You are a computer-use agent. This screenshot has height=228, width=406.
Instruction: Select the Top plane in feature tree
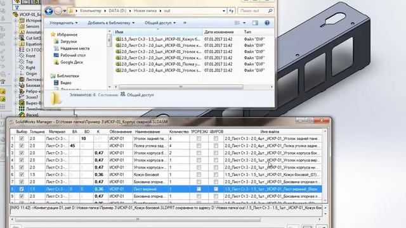(29, 61)
